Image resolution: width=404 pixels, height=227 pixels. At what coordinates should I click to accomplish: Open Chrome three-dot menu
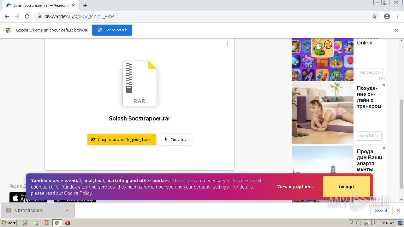(x=397, y=16)
